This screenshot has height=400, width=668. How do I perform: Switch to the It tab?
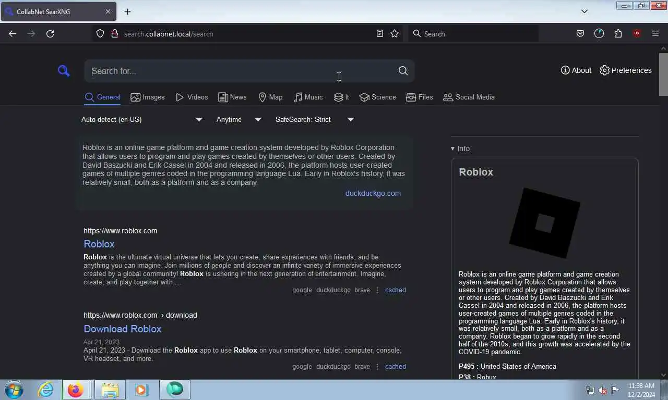point(341,97)
